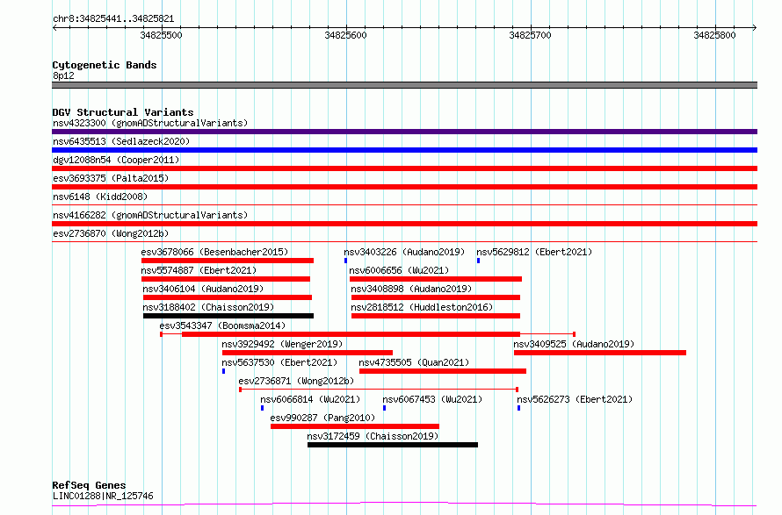Click nsv5637530 (Ebert2021) label
The width and height of the screenshot is (782, 515).
click(279, 362)
